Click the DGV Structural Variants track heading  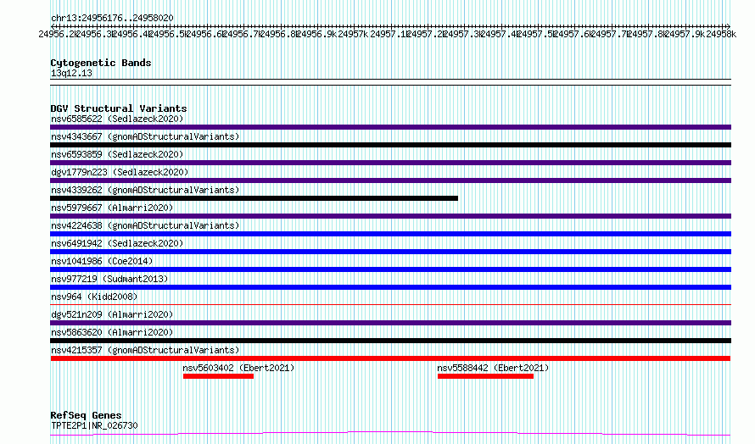click(x=119, y=108)
